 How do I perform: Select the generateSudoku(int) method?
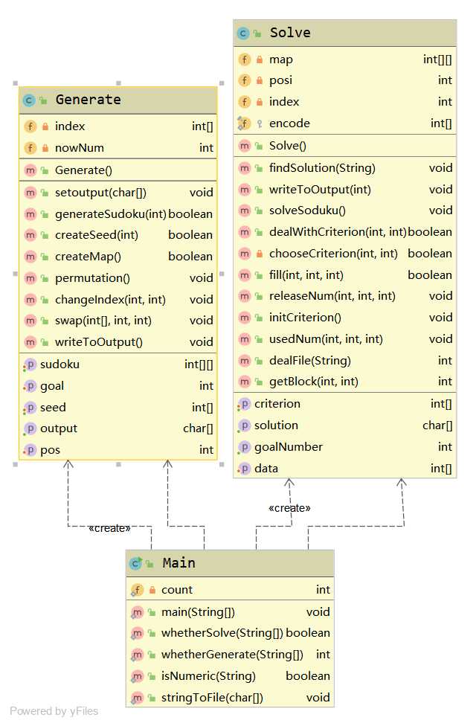[118, 214]
